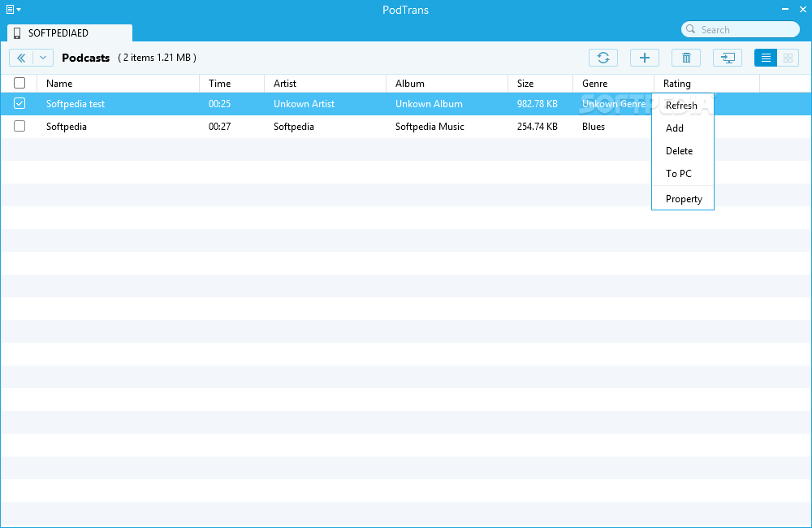Switch to list view icon
812x528 pixels.
(x=766, y=58)
